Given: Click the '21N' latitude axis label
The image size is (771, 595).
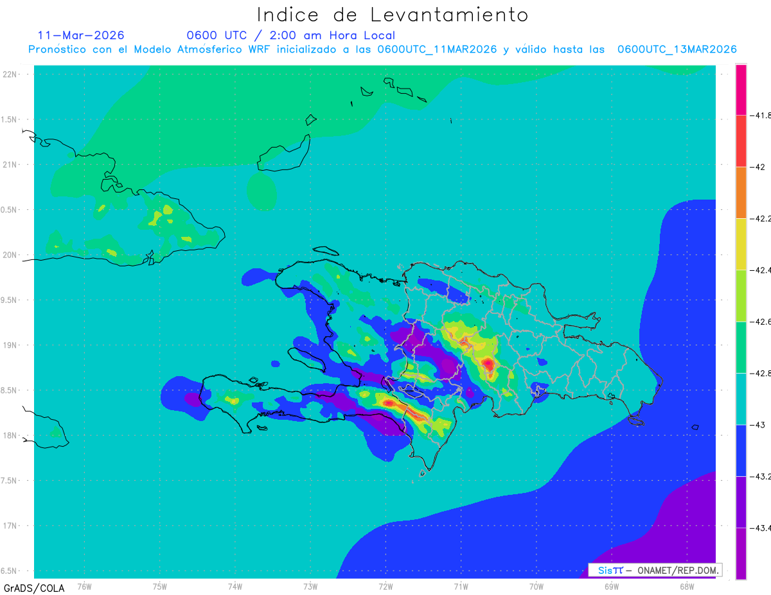Looking at the screenshot, I should [x=11, y=164].
